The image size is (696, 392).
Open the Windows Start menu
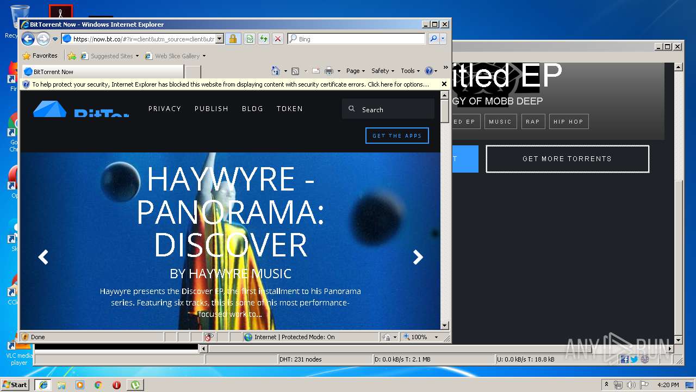[15, 384]
